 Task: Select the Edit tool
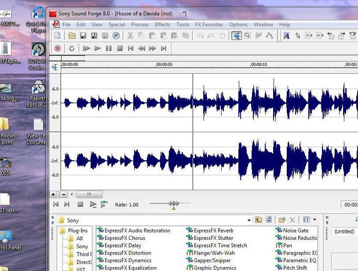(237, 36)
